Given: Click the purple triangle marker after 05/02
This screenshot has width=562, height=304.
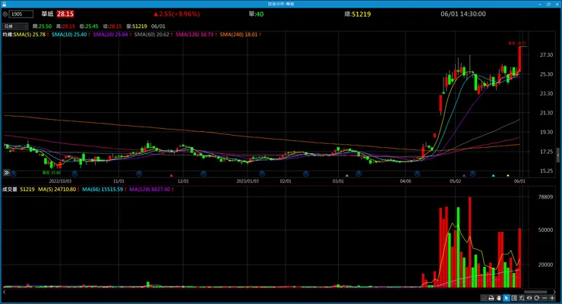Looking at the screenshot, I should coord(464,176).
